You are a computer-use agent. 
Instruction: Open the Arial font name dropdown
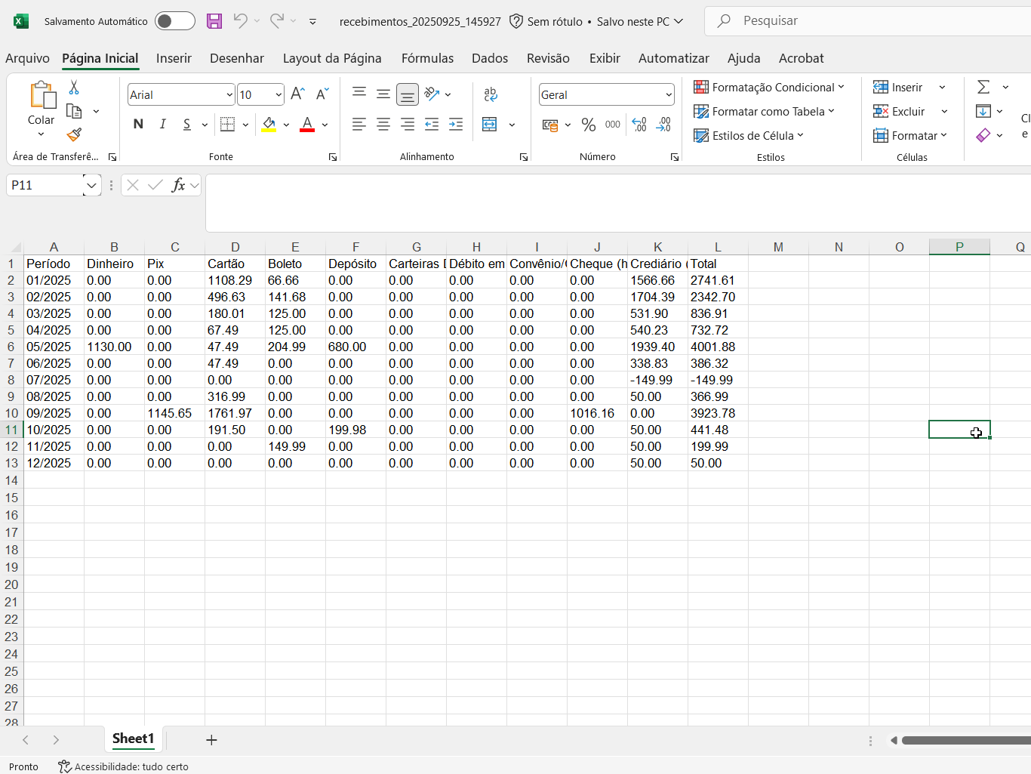click(x=229, y=95)
